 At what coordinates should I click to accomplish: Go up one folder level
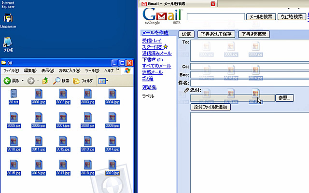45,81
